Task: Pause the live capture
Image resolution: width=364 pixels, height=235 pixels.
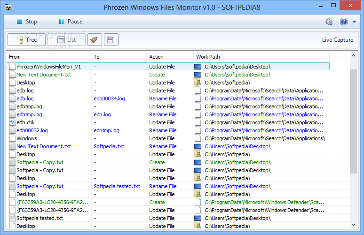Action: (71, 22)
